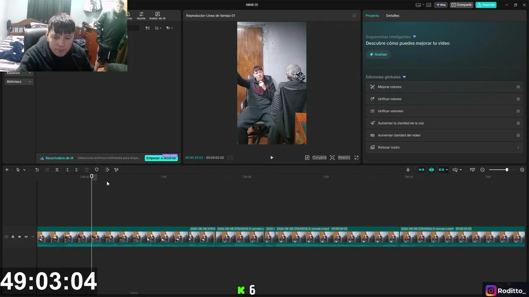Toggle auto snapping on timeline
Image resolution: width=529 pixels, height=297 pixels.
click(431, 170)
